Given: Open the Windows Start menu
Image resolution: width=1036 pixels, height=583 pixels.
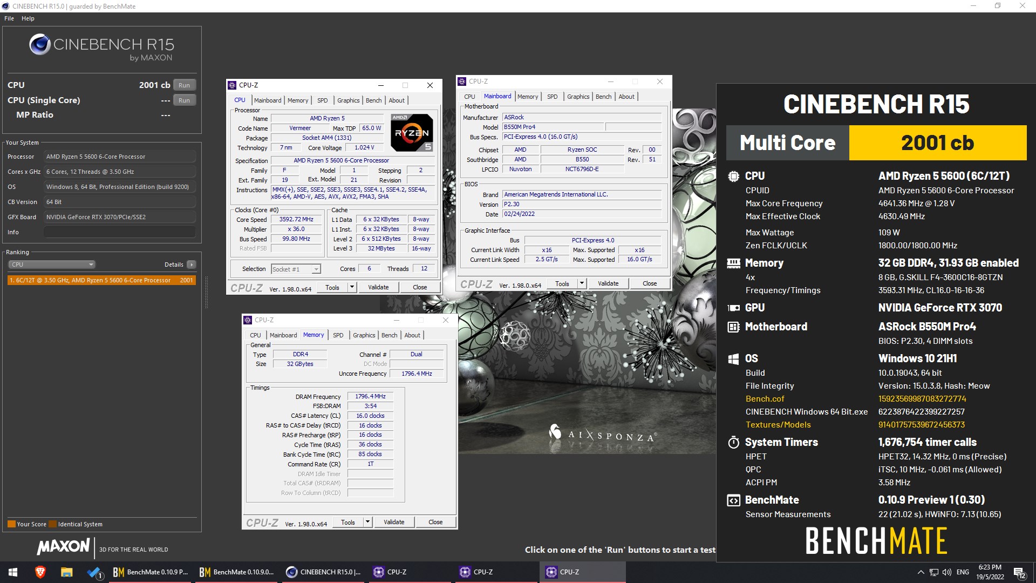Looking at the screenshot, I should pyautogui.click(x=13, y=572).
